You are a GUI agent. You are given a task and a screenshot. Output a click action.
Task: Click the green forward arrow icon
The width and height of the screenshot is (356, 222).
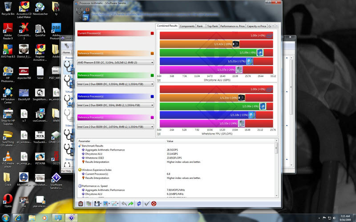tap(130, 204)
